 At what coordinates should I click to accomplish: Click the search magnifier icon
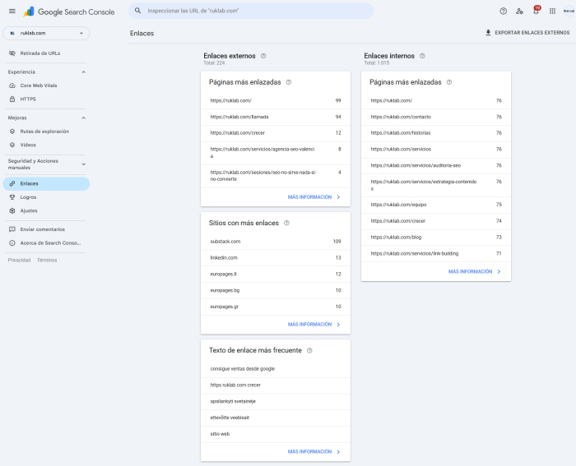pos(137,11)
